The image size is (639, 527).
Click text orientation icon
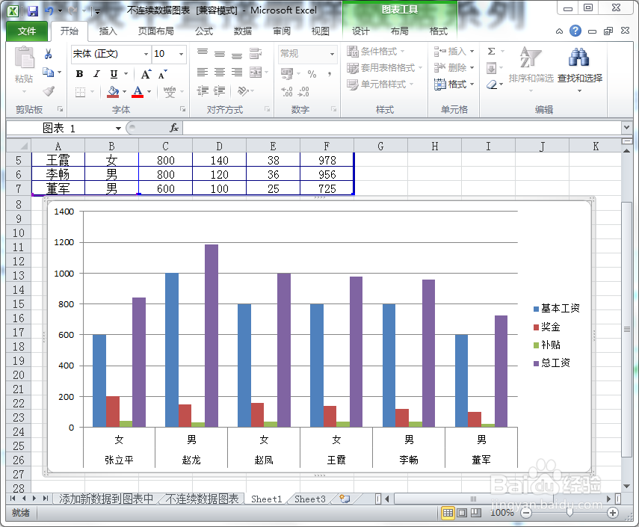click(x=244, y=91)
